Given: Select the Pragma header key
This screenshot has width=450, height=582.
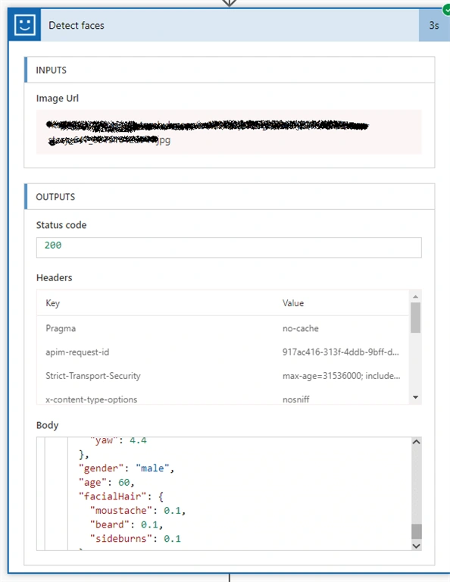Looking at the screenshot, I should [x=61, y=328].
